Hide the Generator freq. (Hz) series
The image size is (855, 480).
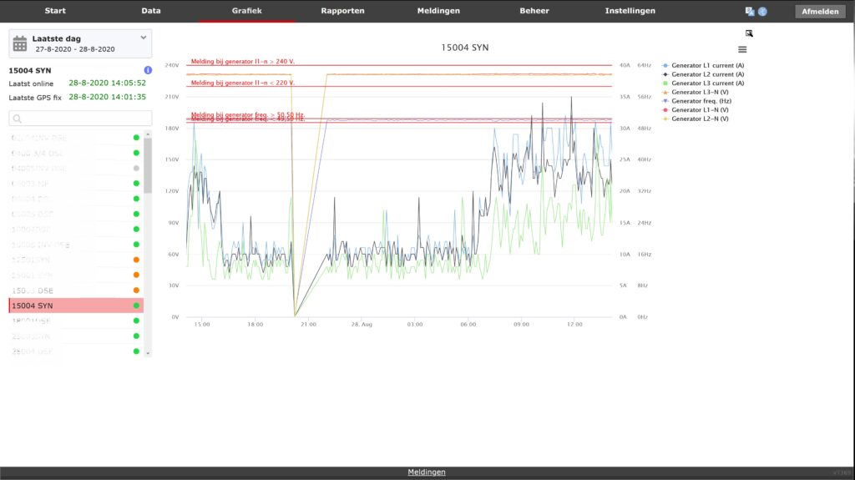tap(703, 101)
